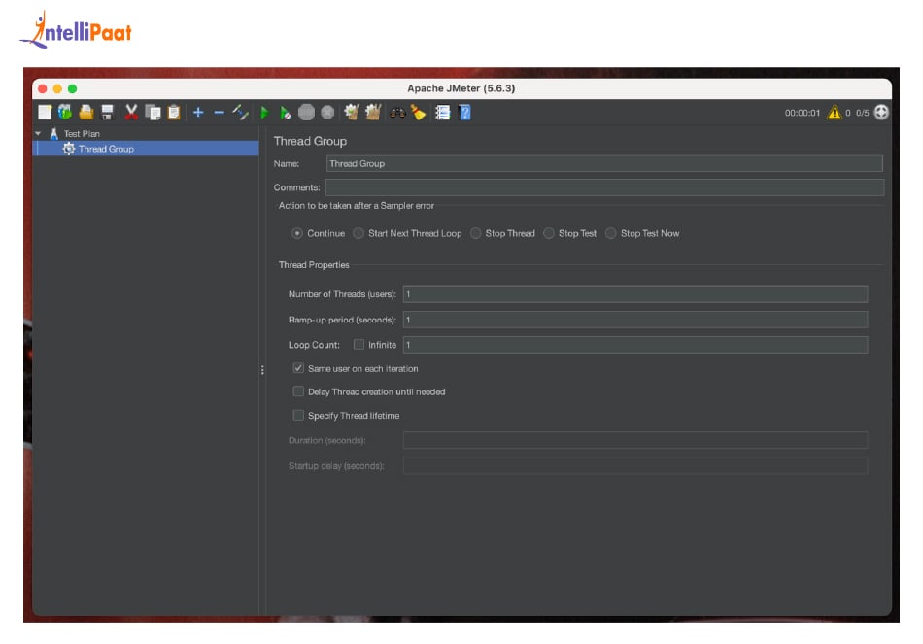This screenshot has height=644, width=923.
Task: Open log viewer via warning triangle icon
Action: pyautogui.click(x=835, y=113)
